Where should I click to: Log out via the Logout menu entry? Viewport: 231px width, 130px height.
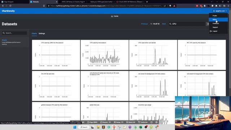(218, 31)
